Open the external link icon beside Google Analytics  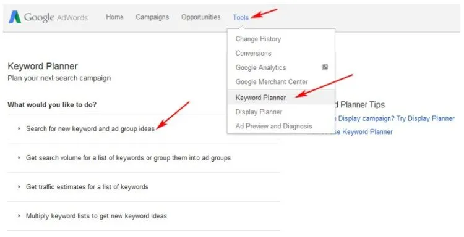click(325, 67)
